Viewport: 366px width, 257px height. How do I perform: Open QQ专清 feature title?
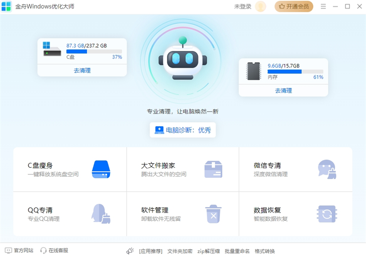[40, 210]
